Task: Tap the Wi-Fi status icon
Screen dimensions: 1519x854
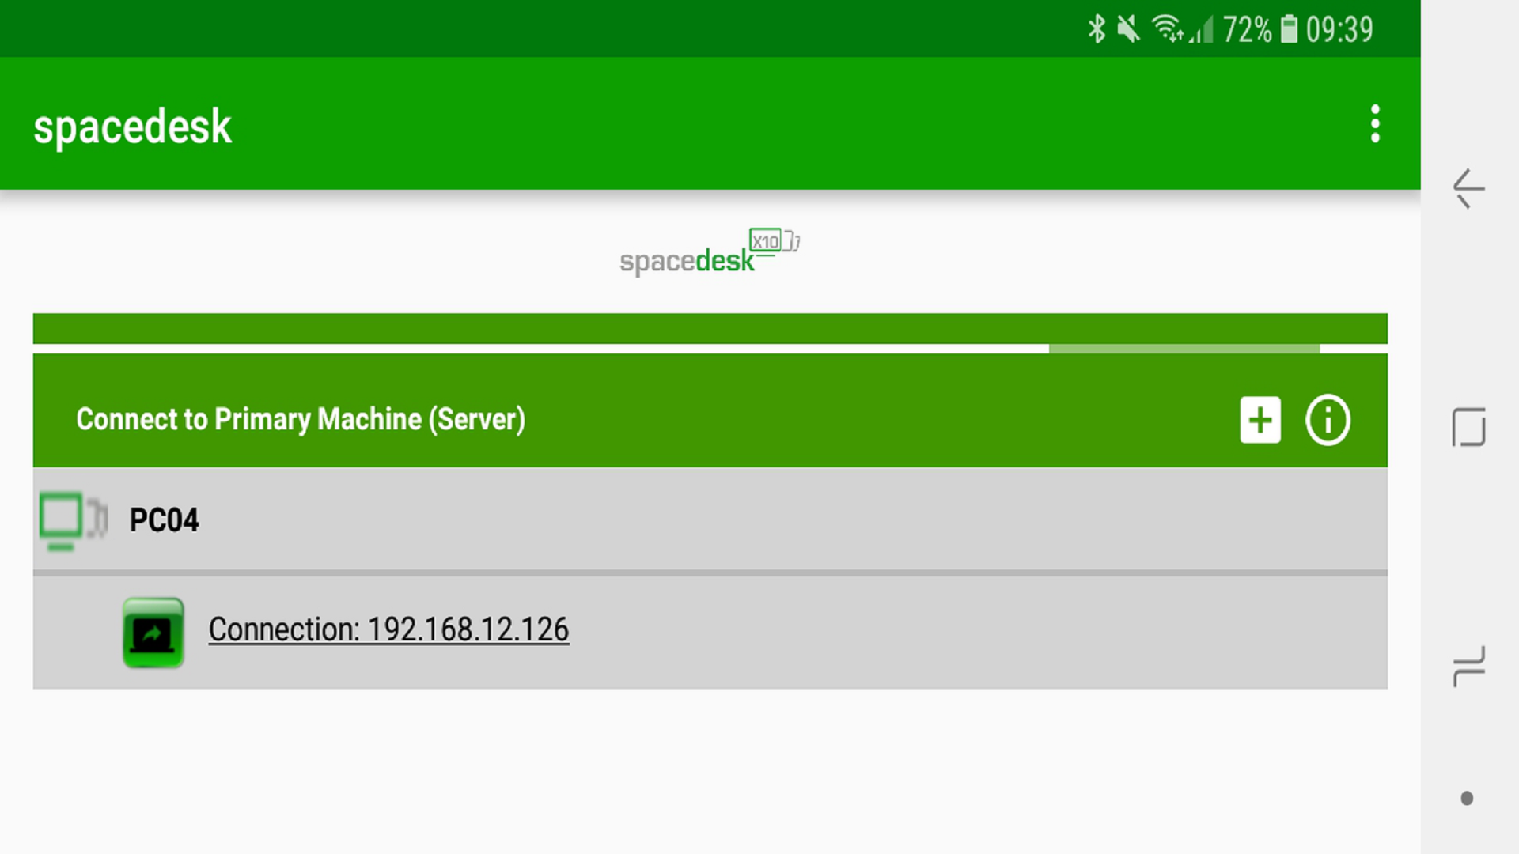Action: [x=1167, y=29]
